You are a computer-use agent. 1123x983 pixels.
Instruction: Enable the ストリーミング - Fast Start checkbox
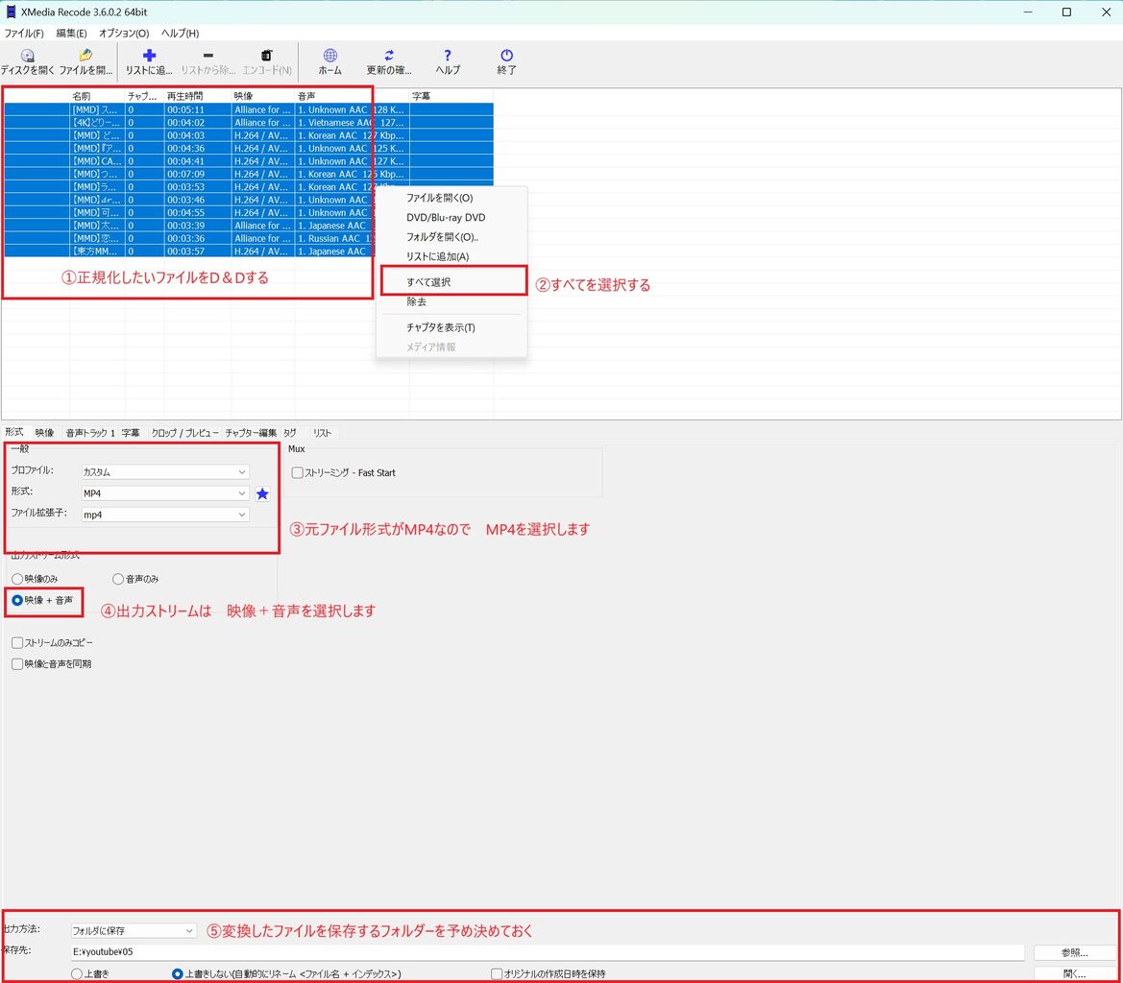point(297,473)
